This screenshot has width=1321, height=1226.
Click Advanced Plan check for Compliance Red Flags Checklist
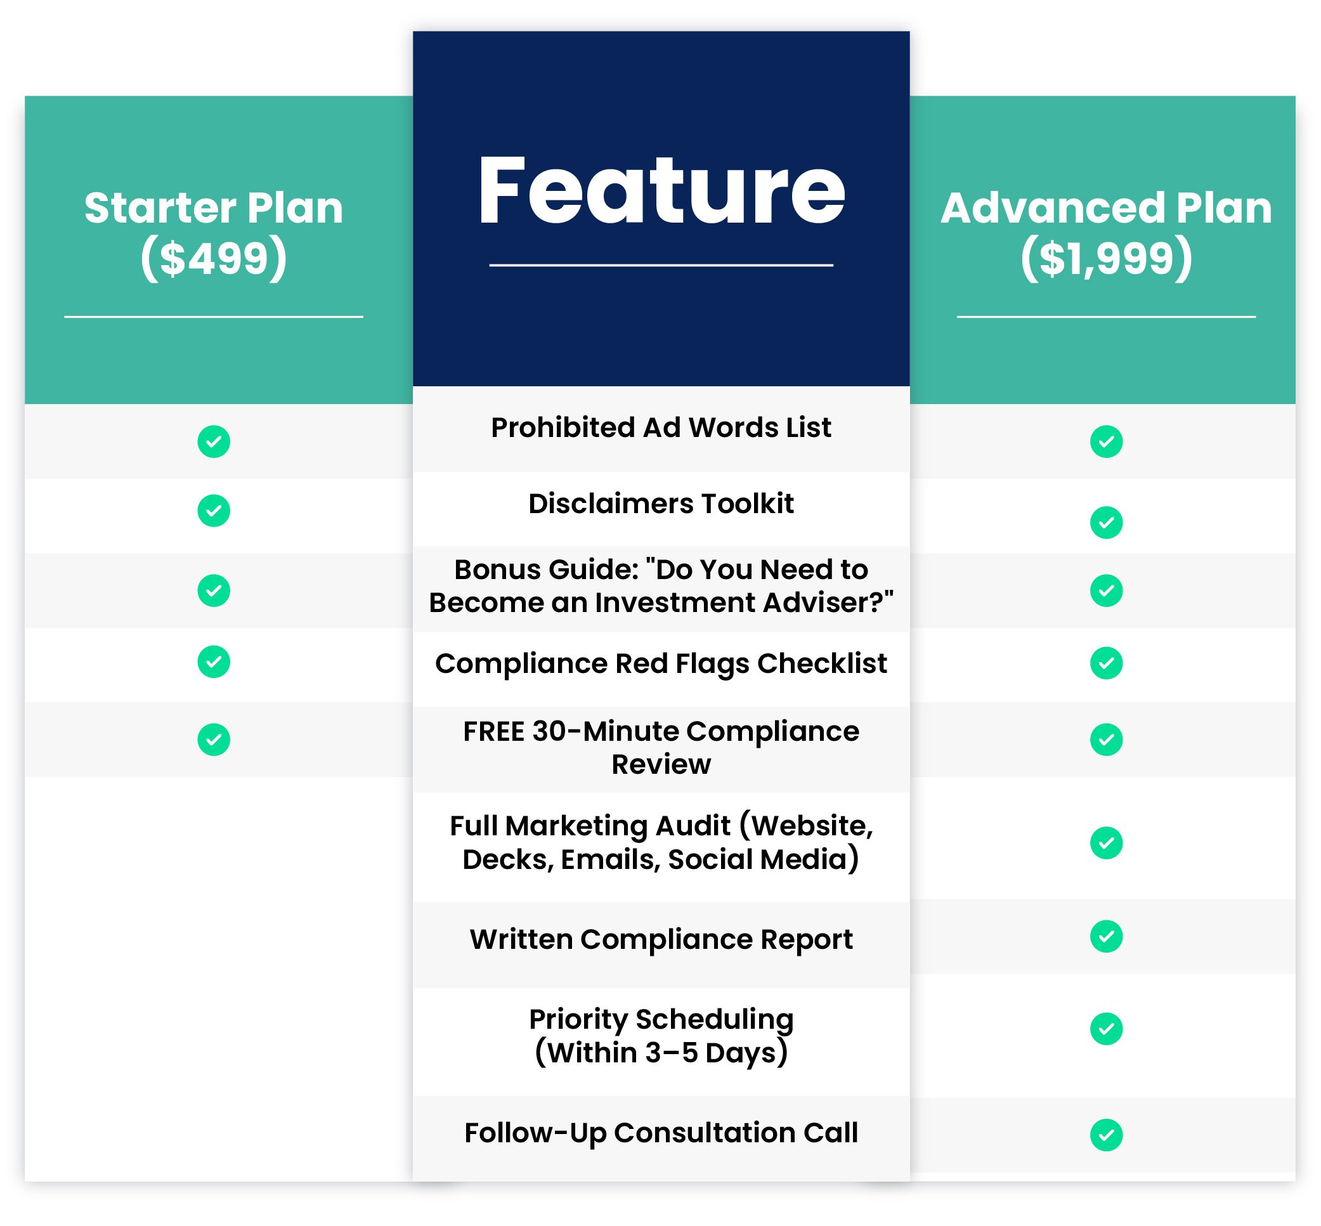click(x=1105, y=663)
